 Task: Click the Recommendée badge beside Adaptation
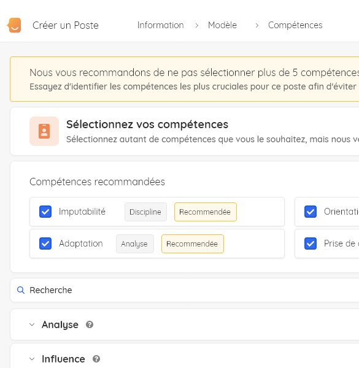(193, 244)
